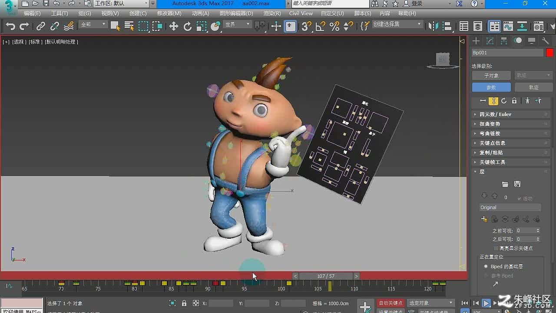Pick the rectangular selection region tool
The width and height of the screenshot is (556, 313).
143,27
